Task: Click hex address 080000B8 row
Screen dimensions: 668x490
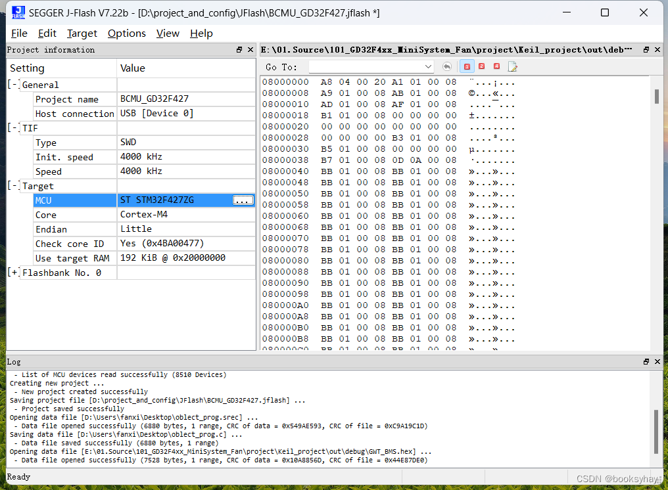Action: pyautogui.click(x=388, y=339)
